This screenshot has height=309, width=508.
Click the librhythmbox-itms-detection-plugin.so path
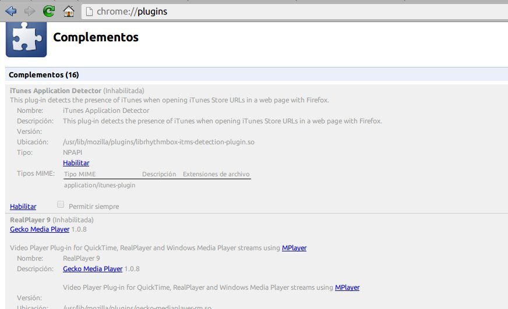[158, 142]
